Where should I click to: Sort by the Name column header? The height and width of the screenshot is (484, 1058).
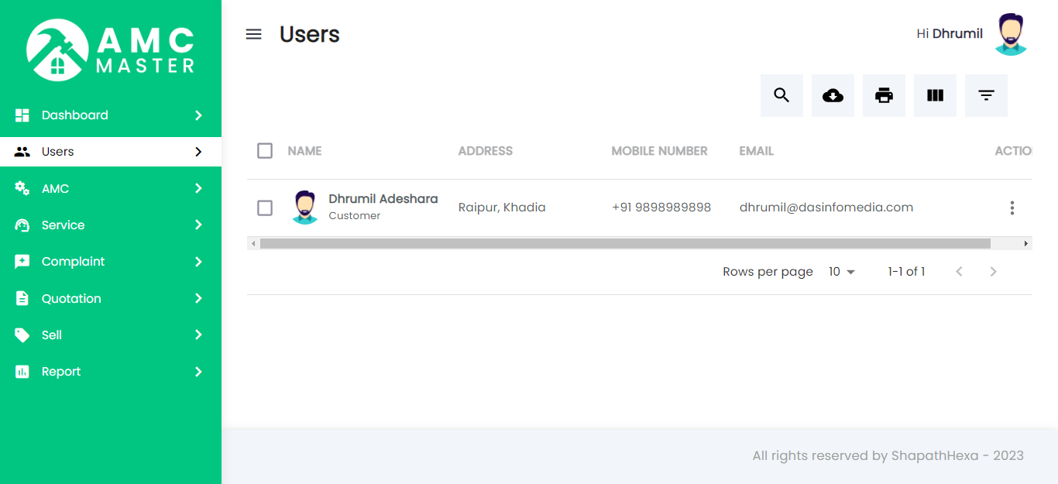[x=304, y=151]
